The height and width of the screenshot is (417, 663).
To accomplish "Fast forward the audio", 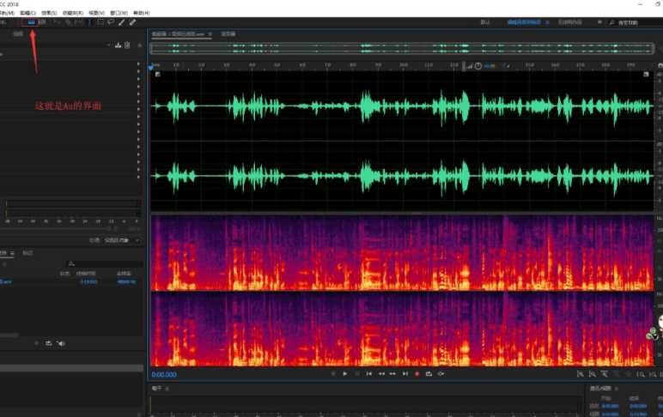I will (392, 374).
